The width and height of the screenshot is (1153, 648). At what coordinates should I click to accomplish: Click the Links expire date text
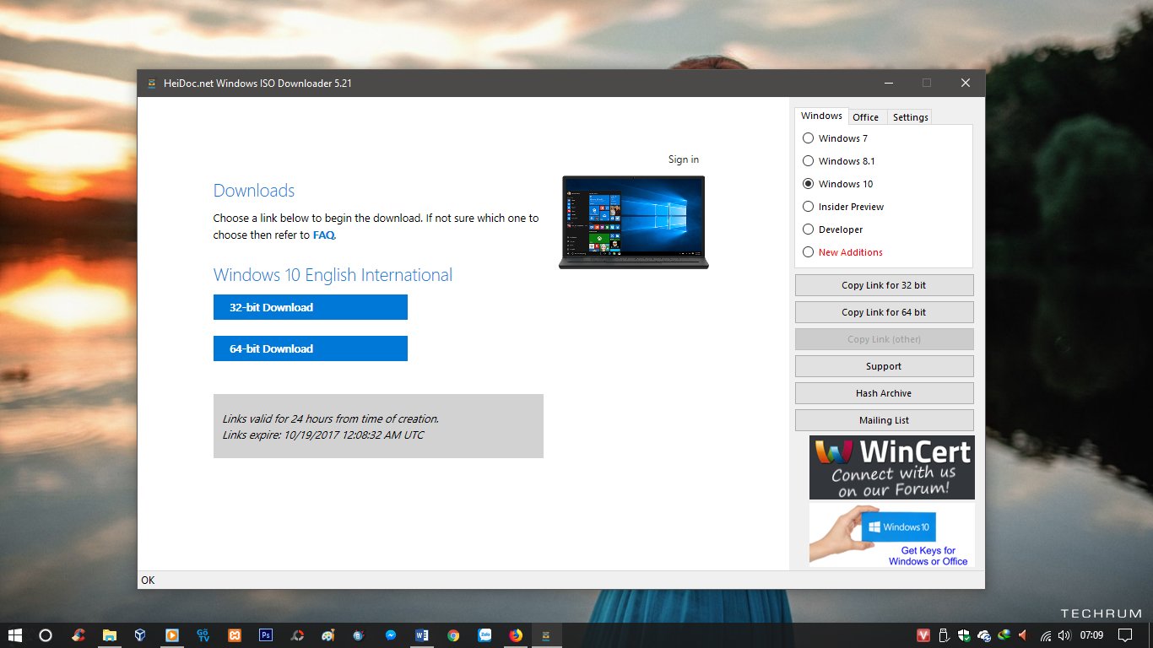point(323,435)
